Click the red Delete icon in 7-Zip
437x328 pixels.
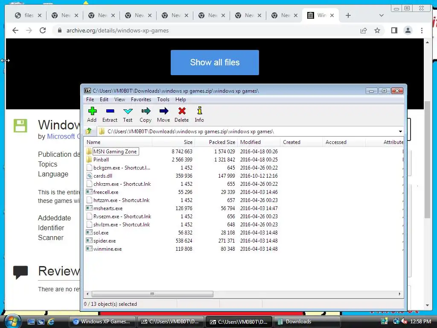pos(182,111)
